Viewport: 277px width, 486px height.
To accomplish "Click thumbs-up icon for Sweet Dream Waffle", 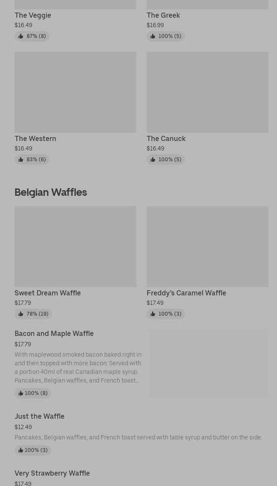I will [x=21, y=314].
